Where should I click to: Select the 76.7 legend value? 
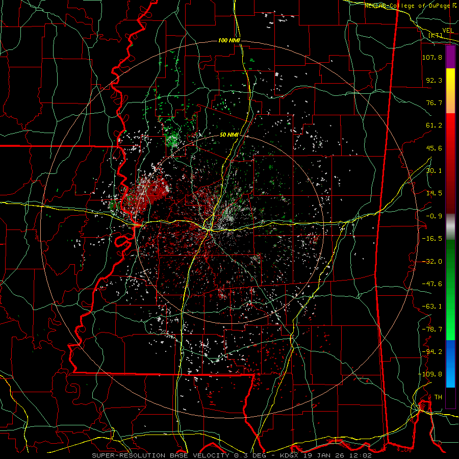(434, 103)
